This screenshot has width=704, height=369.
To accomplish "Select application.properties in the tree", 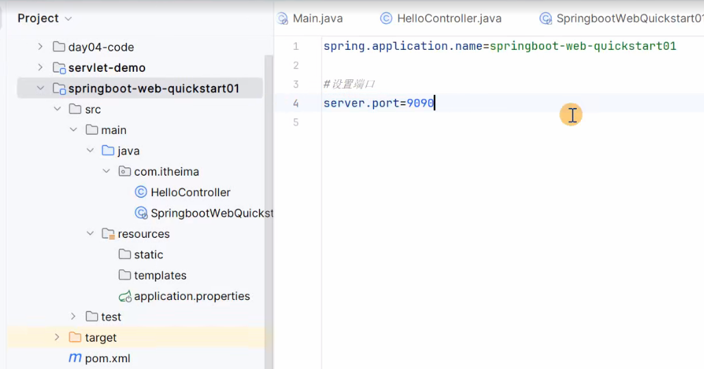I will click(192, 296).
